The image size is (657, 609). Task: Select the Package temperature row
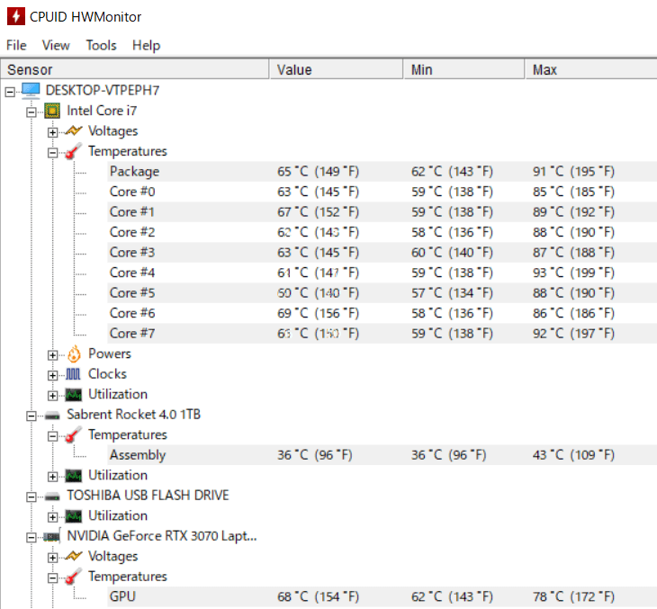tap(382, 171)
